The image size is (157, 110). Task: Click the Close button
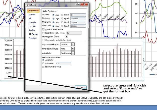pyautogui.click(x=81, y=87)
